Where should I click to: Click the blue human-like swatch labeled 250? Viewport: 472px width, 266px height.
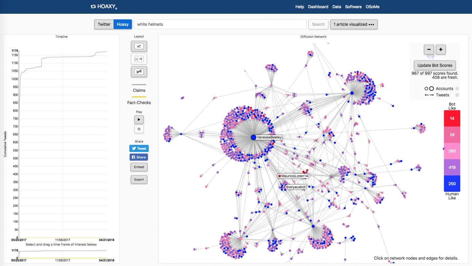pyautogui.click(x=452, y=184)
